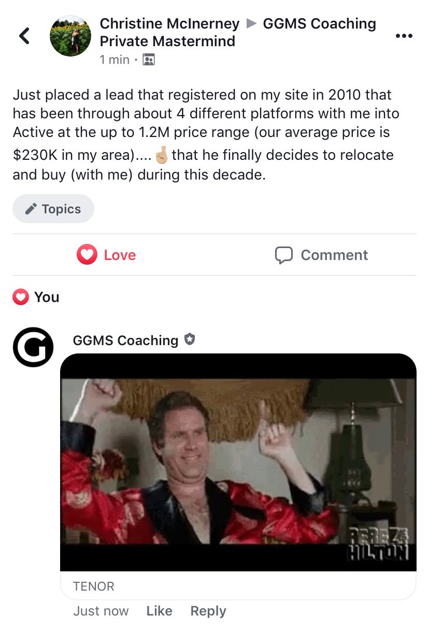The height and width of the screenshot is (643, 429).
Task: Open the GGMS Coaching Private Mastermind group link
Action: coord(238,32)
